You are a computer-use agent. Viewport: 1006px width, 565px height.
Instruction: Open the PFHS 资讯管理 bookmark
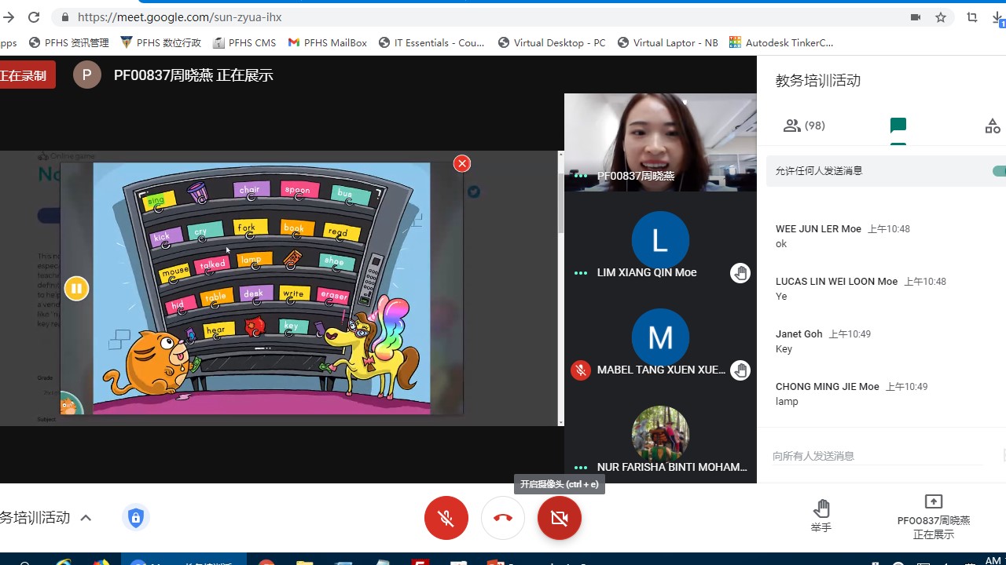click(68, 43)
